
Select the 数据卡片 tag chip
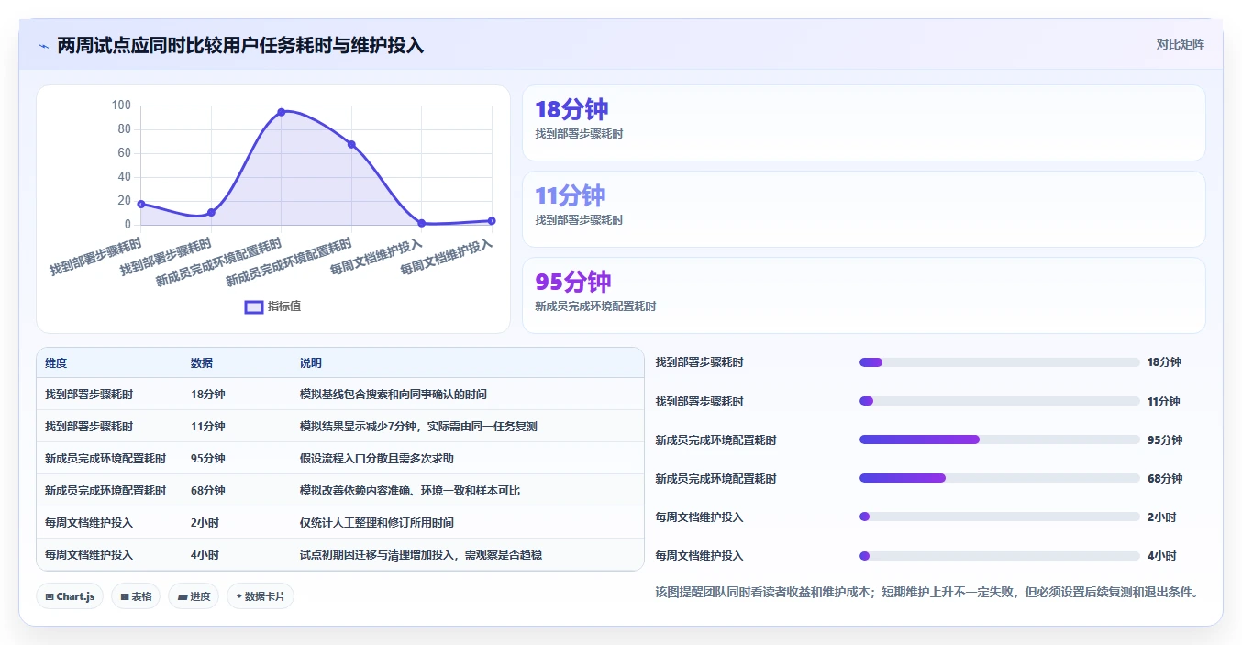pos(261,596)
